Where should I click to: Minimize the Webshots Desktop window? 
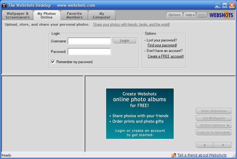coord(217,6)
